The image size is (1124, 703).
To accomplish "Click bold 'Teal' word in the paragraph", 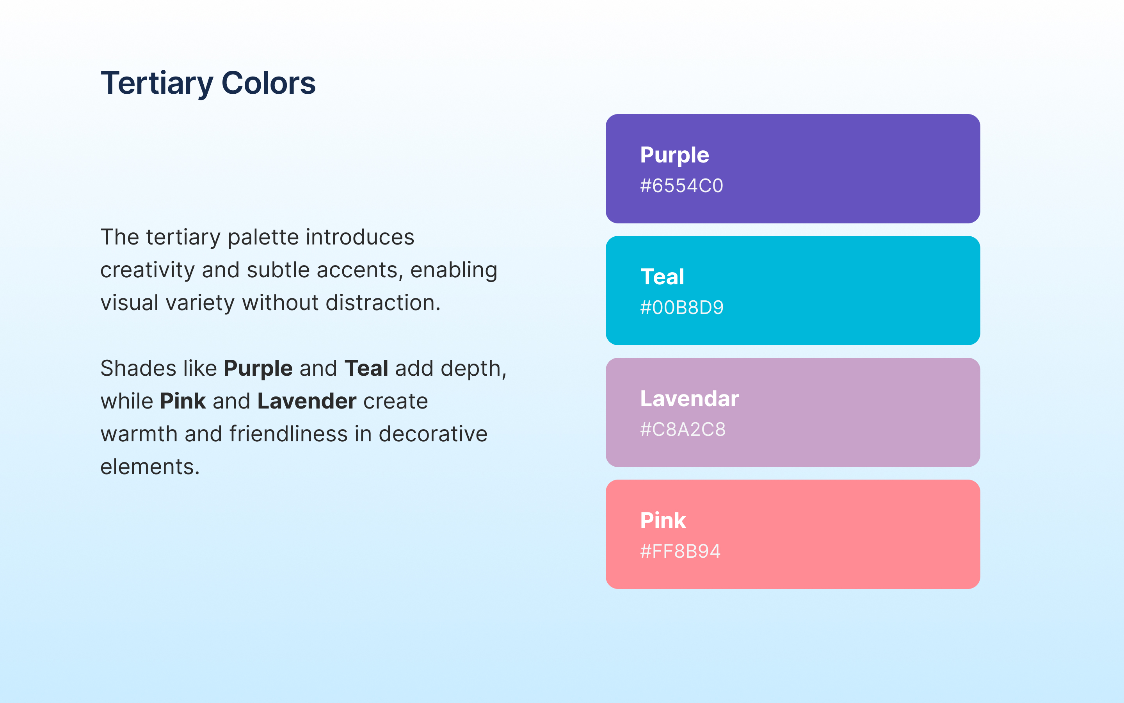I will tap(366, 368).
